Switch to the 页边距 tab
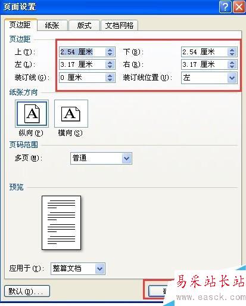 pos(20,25)
